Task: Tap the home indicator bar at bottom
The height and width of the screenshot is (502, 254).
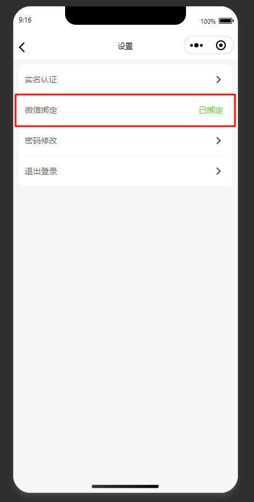Action: 125,486
